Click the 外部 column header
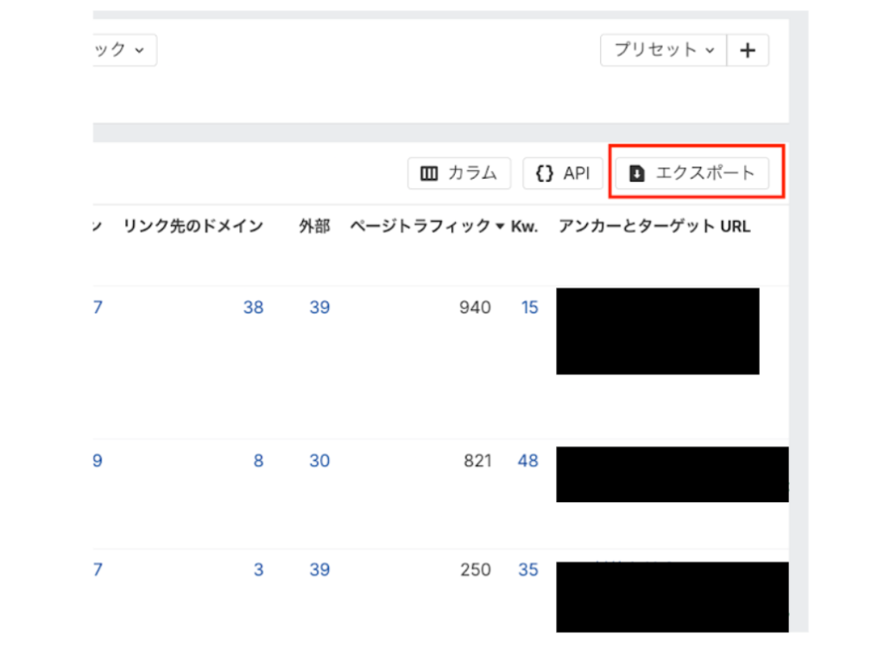The height and width of the screenshot is (656, 884). [x=314, y=227]
